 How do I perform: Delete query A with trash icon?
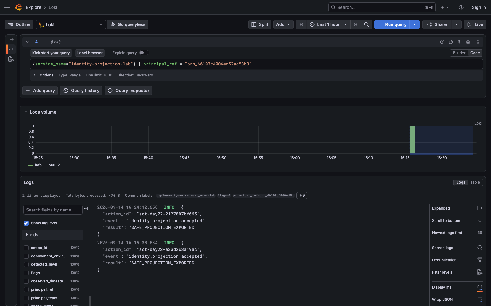[x=468, y=42]
